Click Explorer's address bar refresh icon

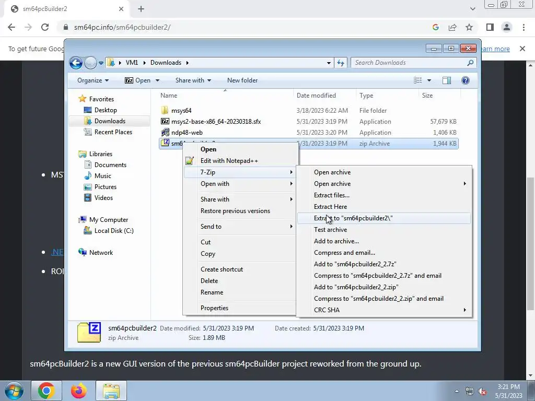(x=341, y=63)
